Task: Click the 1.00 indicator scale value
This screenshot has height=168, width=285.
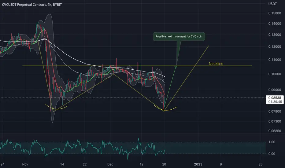Action: click(272, 142)
